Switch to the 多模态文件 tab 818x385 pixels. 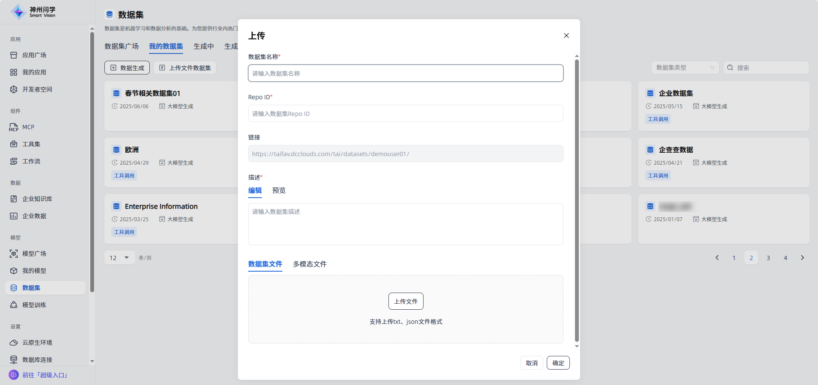pos(309,264)
